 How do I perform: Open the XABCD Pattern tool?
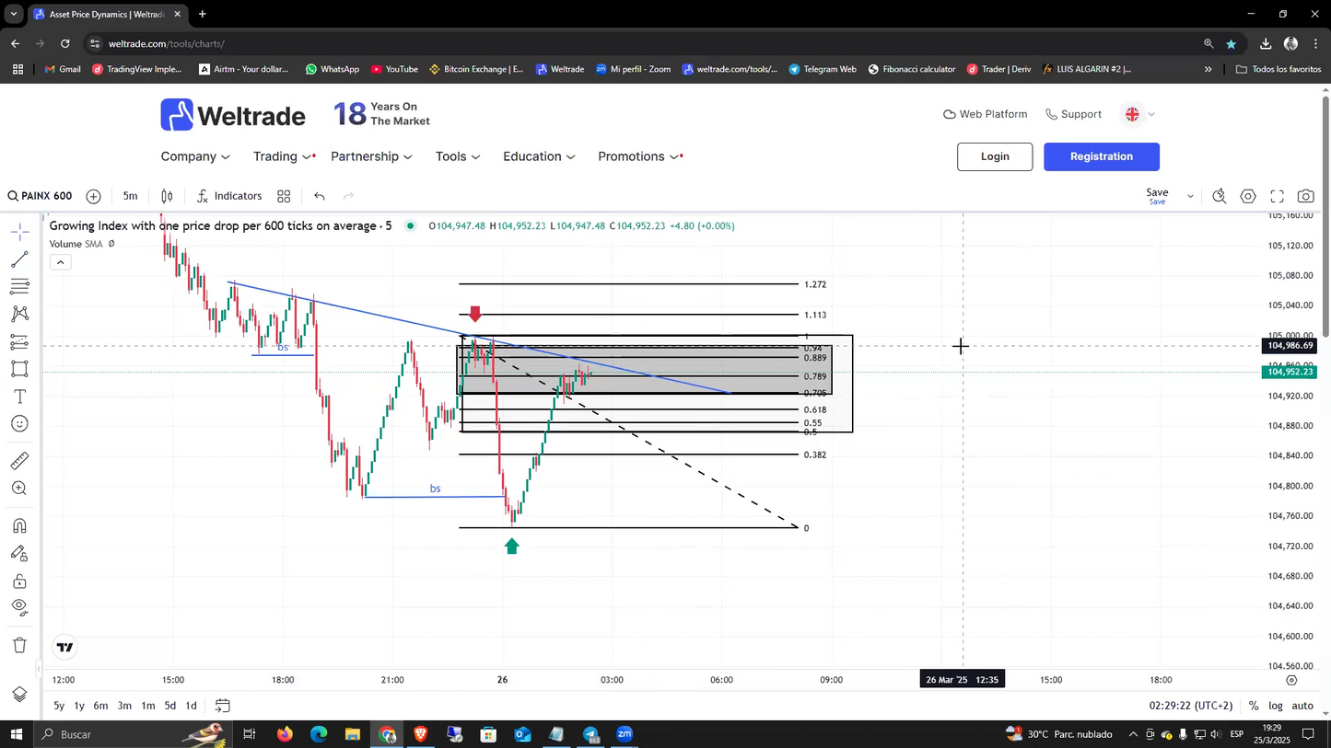point(20,314)
